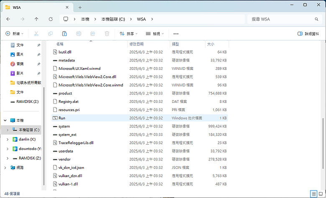Close the WSA tab
Screen dimensions: 326x198
(x=67, y=7)
